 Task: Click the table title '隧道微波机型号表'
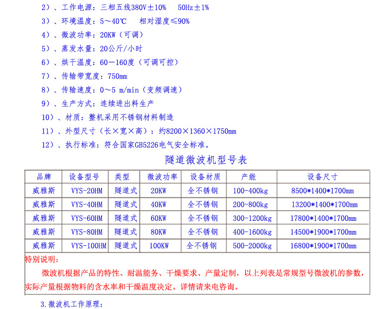pos(206,160)
